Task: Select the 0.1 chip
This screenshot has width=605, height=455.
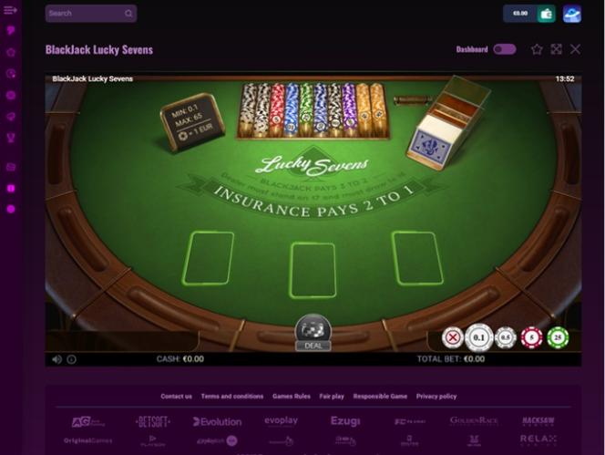Action: tap(479, 337)
